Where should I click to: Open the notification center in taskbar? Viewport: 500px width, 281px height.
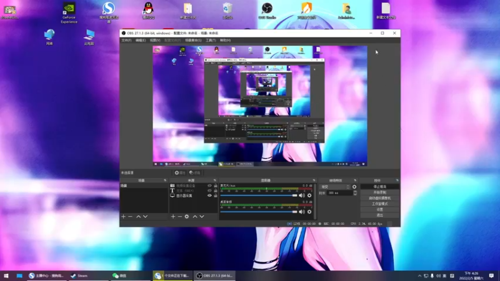(x=491, y=276)
